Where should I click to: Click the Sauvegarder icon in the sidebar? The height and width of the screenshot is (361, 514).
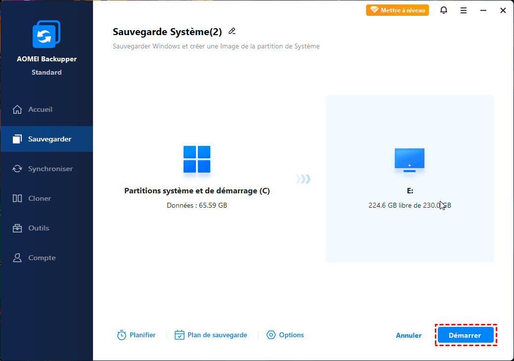pyautogui.click(x=17, y=139)
